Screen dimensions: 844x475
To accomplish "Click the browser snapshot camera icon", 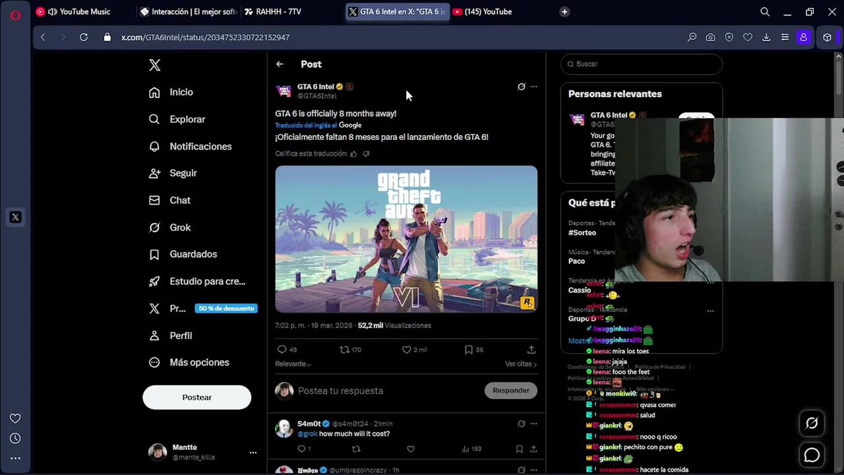I will [x=710, y=38].
